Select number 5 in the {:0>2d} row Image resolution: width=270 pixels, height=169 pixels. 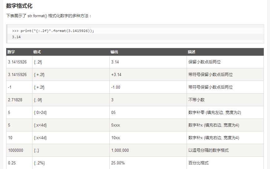pyautogui.click(x=9, y=113)
